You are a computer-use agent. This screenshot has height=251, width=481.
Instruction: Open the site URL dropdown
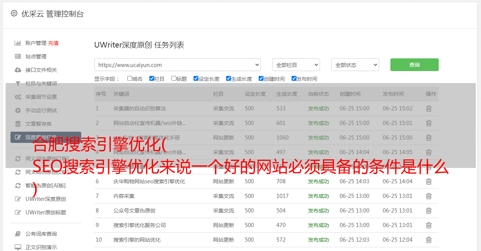point(177,65)
